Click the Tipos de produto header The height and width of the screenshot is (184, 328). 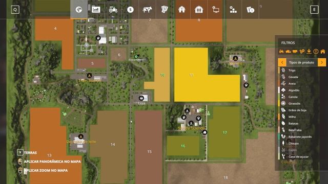(302, 62)
